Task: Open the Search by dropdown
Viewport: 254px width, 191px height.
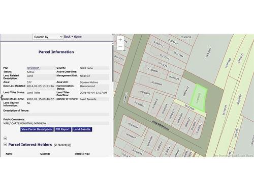Action: [x=48, y=37]
